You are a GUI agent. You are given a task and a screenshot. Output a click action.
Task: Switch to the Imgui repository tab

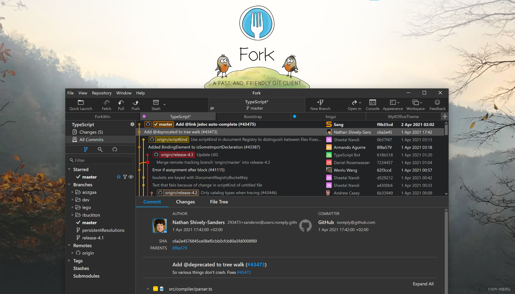(x=328, y=117)
